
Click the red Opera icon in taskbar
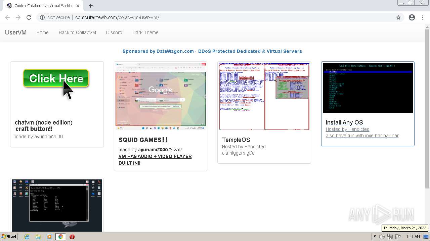pyautogui.click(x=72, y=237)
